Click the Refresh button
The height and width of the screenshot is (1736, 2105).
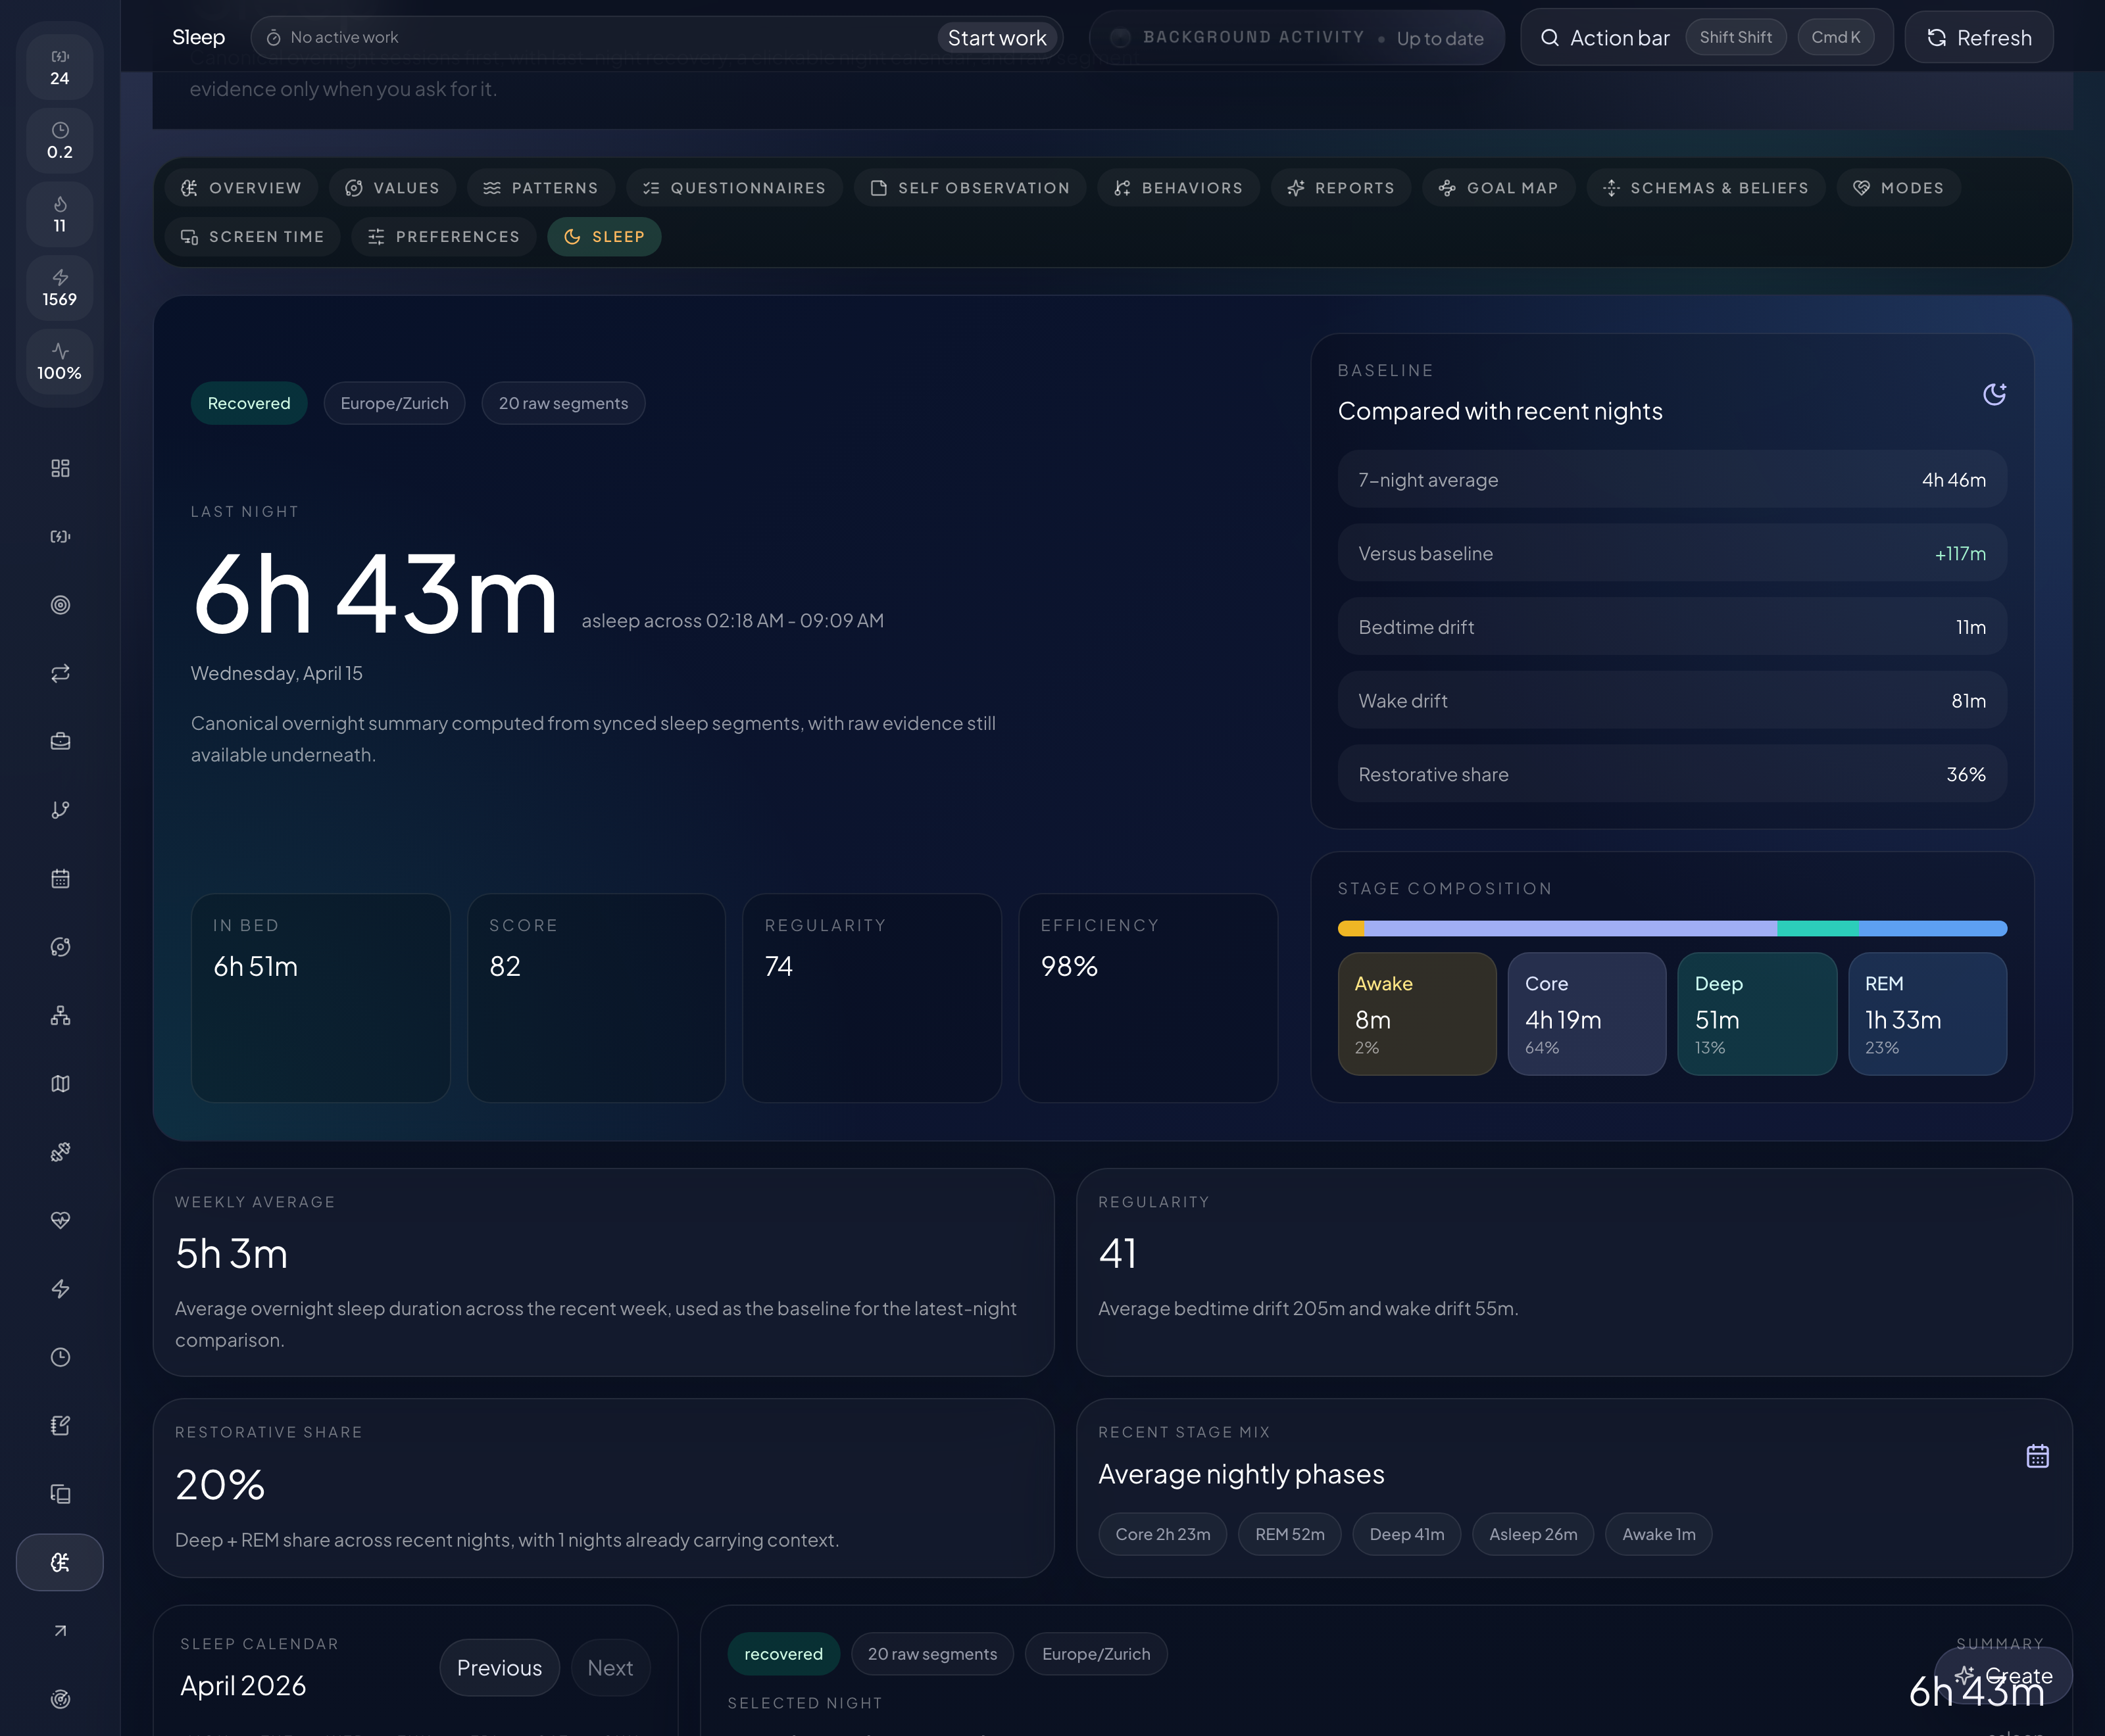point(1978,37)
